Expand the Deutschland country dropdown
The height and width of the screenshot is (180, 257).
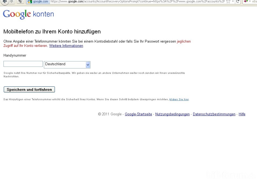[88, 65]
